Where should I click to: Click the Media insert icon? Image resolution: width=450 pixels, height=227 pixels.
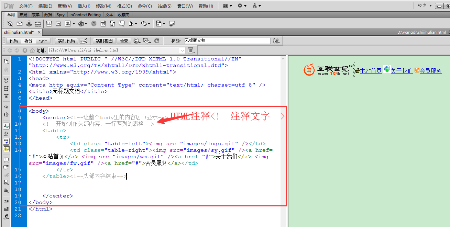[81, 24]
